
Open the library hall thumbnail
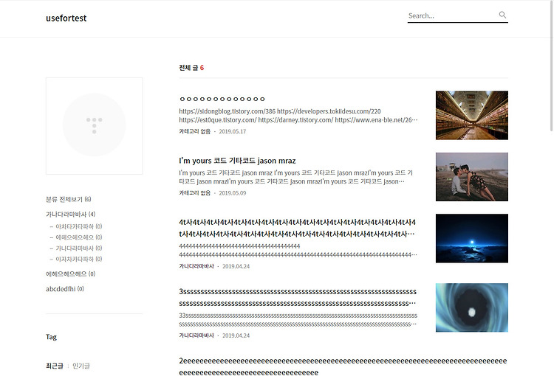[472, 115]
